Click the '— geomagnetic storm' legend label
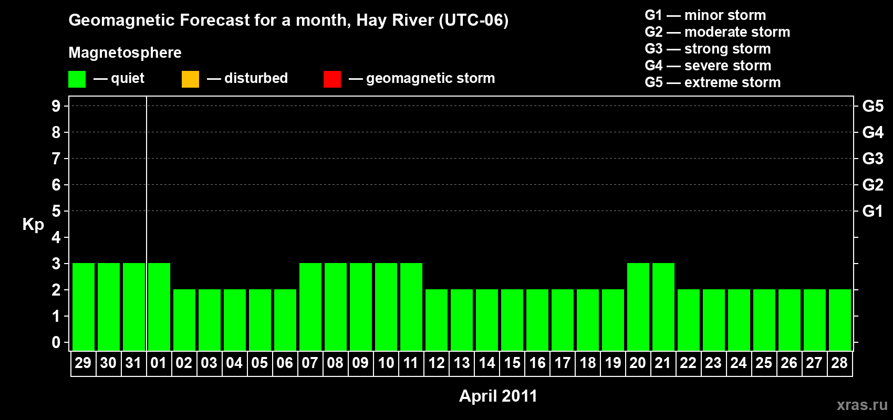 click(x=422, y=79)
